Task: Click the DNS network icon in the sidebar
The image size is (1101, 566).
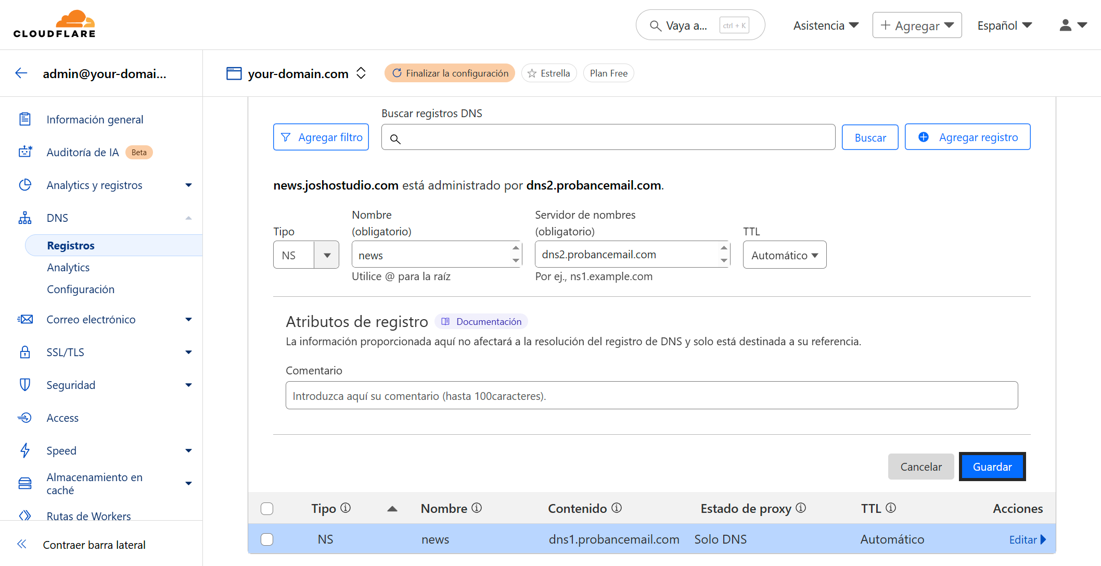Action: (25, 218)
